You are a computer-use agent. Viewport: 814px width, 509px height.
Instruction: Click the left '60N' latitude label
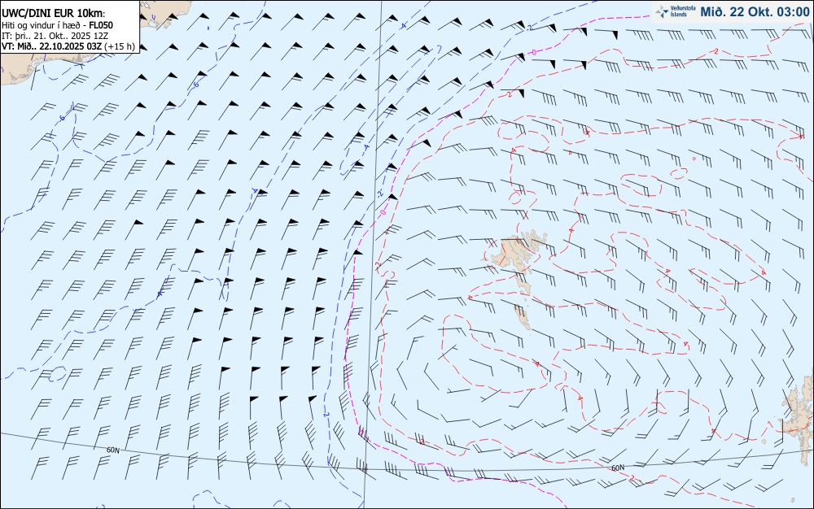(x=112, y=450)
